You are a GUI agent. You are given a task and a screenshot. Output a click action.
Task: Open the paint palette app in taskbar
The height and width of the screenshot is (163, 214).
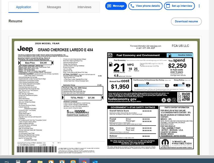click(29, 161)
